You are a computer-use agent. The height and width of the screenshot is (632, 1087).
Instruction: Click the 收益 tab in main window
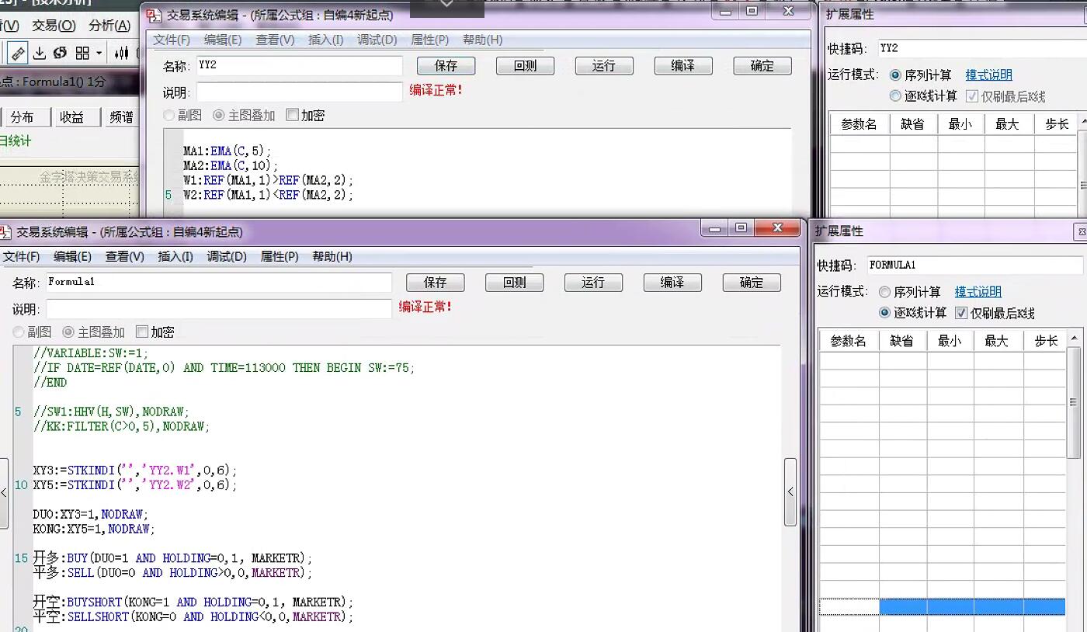coord(72,117)
